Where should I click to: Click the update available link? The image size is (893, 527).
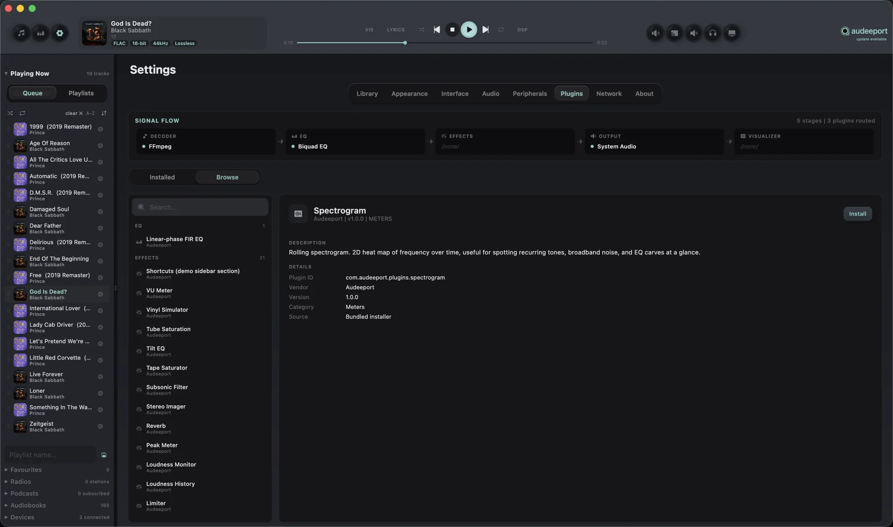coord(871,39)
